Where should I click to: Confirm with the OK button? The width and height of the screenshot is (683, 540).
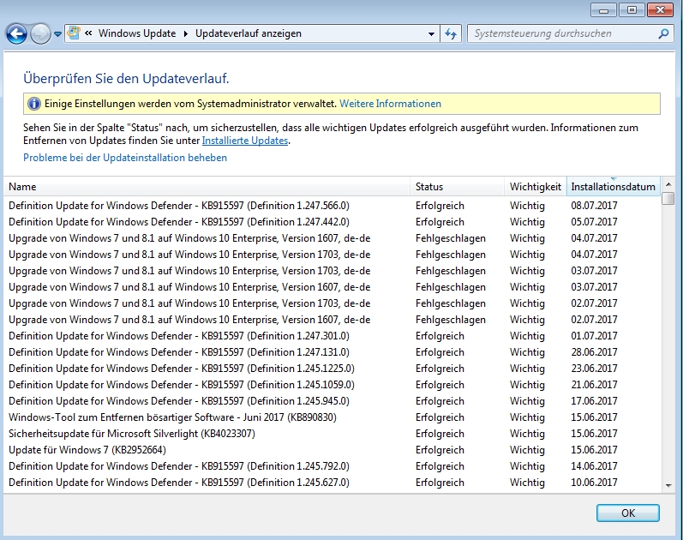click(627, 513)
